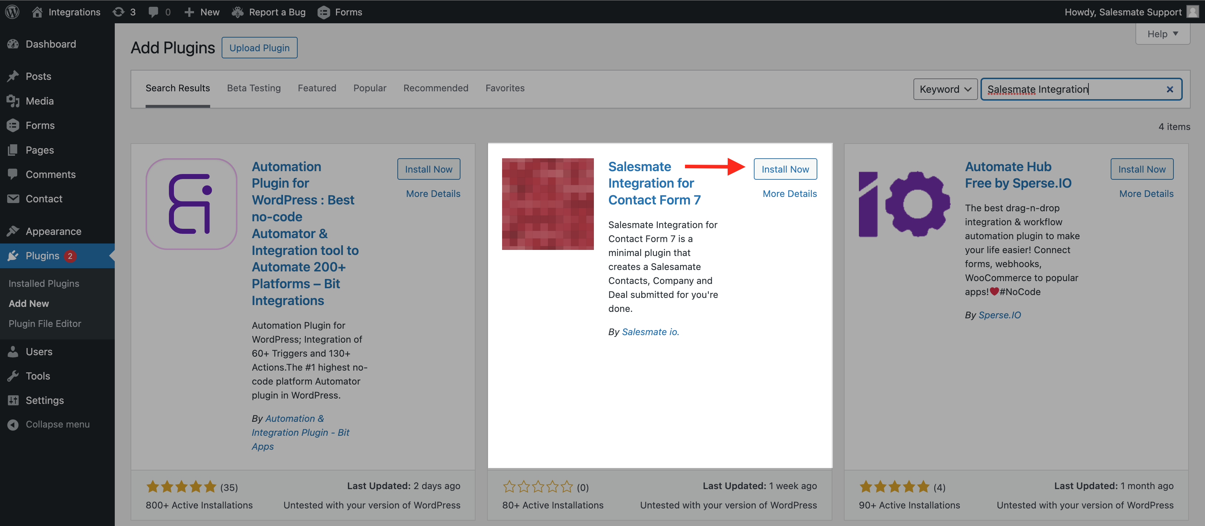The height and width of the screenshot is (526, 1205).
Task: Switch to the Search Results tab
Action: (178, 88)
